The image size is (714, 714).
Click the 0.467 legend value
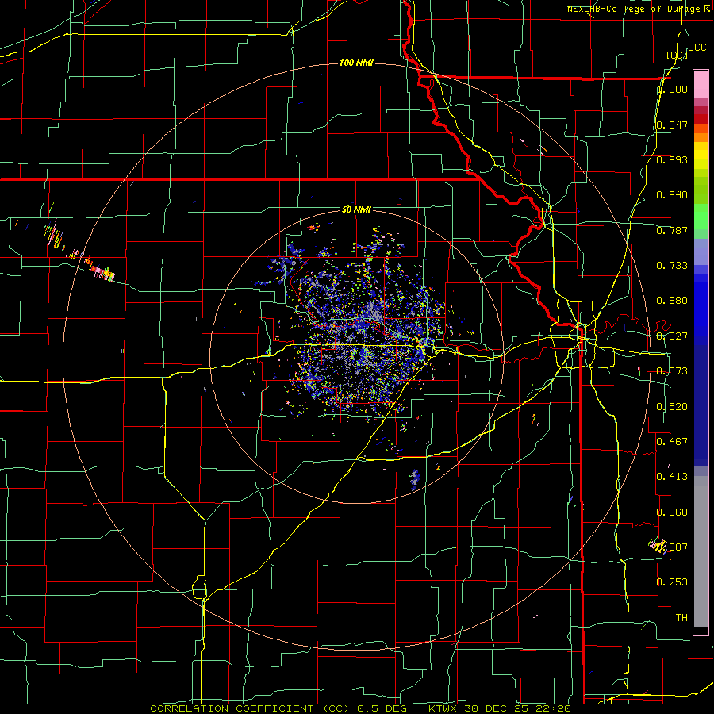pyautogui.click(x=672, y=441)
